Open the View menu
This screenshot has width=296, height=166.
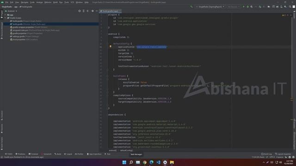coord(17,2)
